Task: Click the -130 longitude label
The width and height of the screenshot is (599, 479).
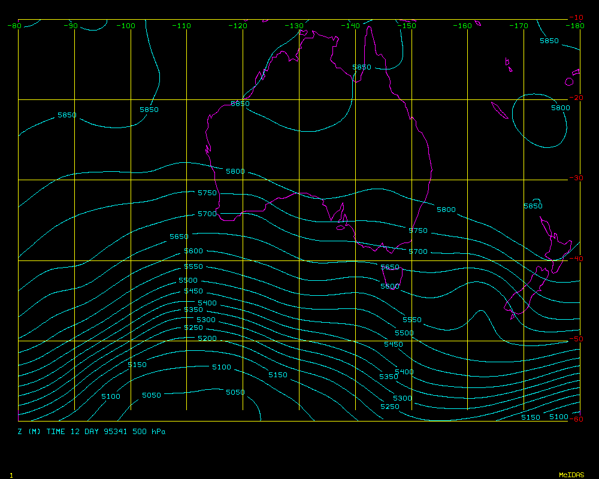Action: click(295, 26)
